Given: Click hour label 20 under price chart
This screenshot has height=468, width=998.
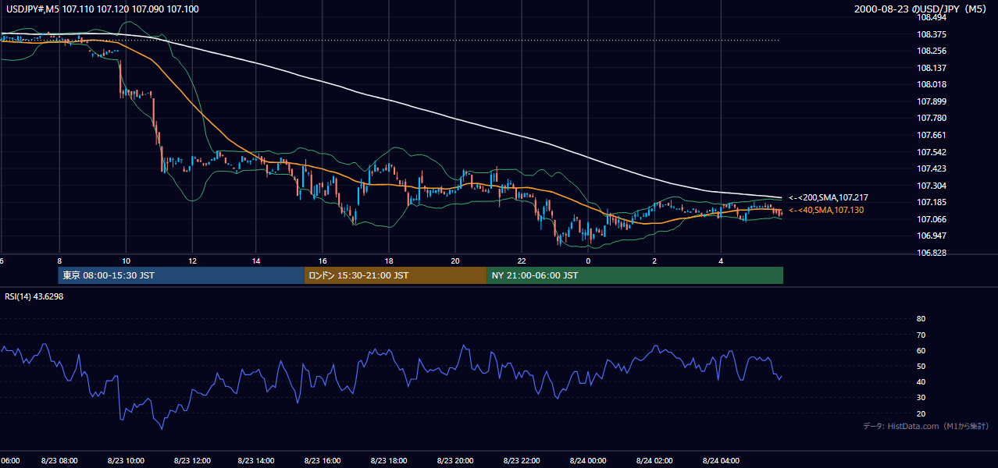Looking at the screenshot, I should pyautogui.click(x=455, y=261).
